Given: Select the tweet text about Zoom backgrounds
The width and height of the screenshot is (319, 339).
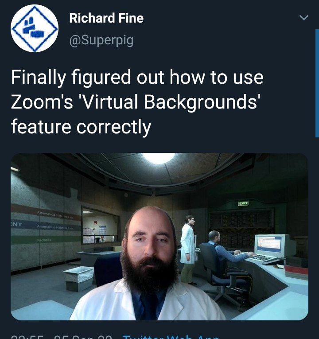Looking at the screenshot, I should point(137,101).
